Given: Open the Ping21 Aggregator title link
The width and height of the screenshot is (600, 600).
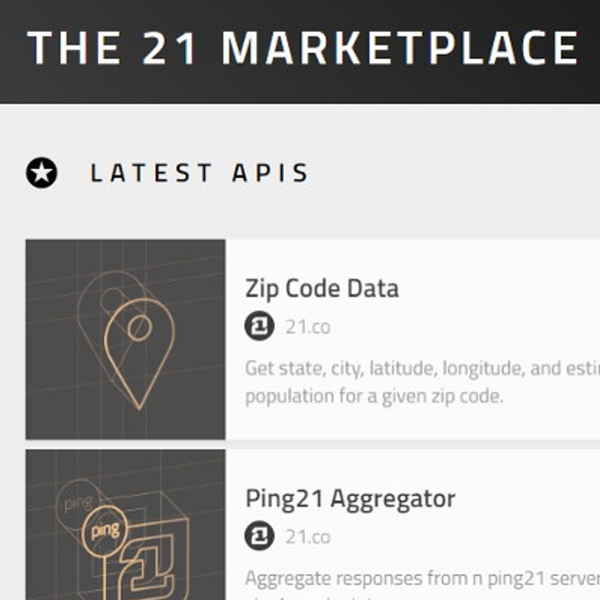Looking at the screenshot, I should pyautogui.click(x=350, y=499).
